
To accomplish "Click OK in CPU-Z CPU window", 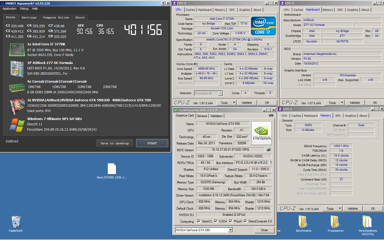I will pos(267,103).
